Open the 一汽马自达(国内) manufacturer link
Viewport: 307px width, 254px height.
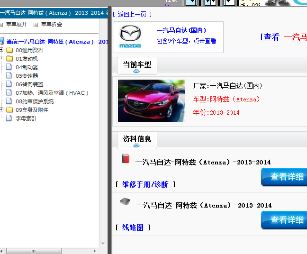(x=181, y=30)
